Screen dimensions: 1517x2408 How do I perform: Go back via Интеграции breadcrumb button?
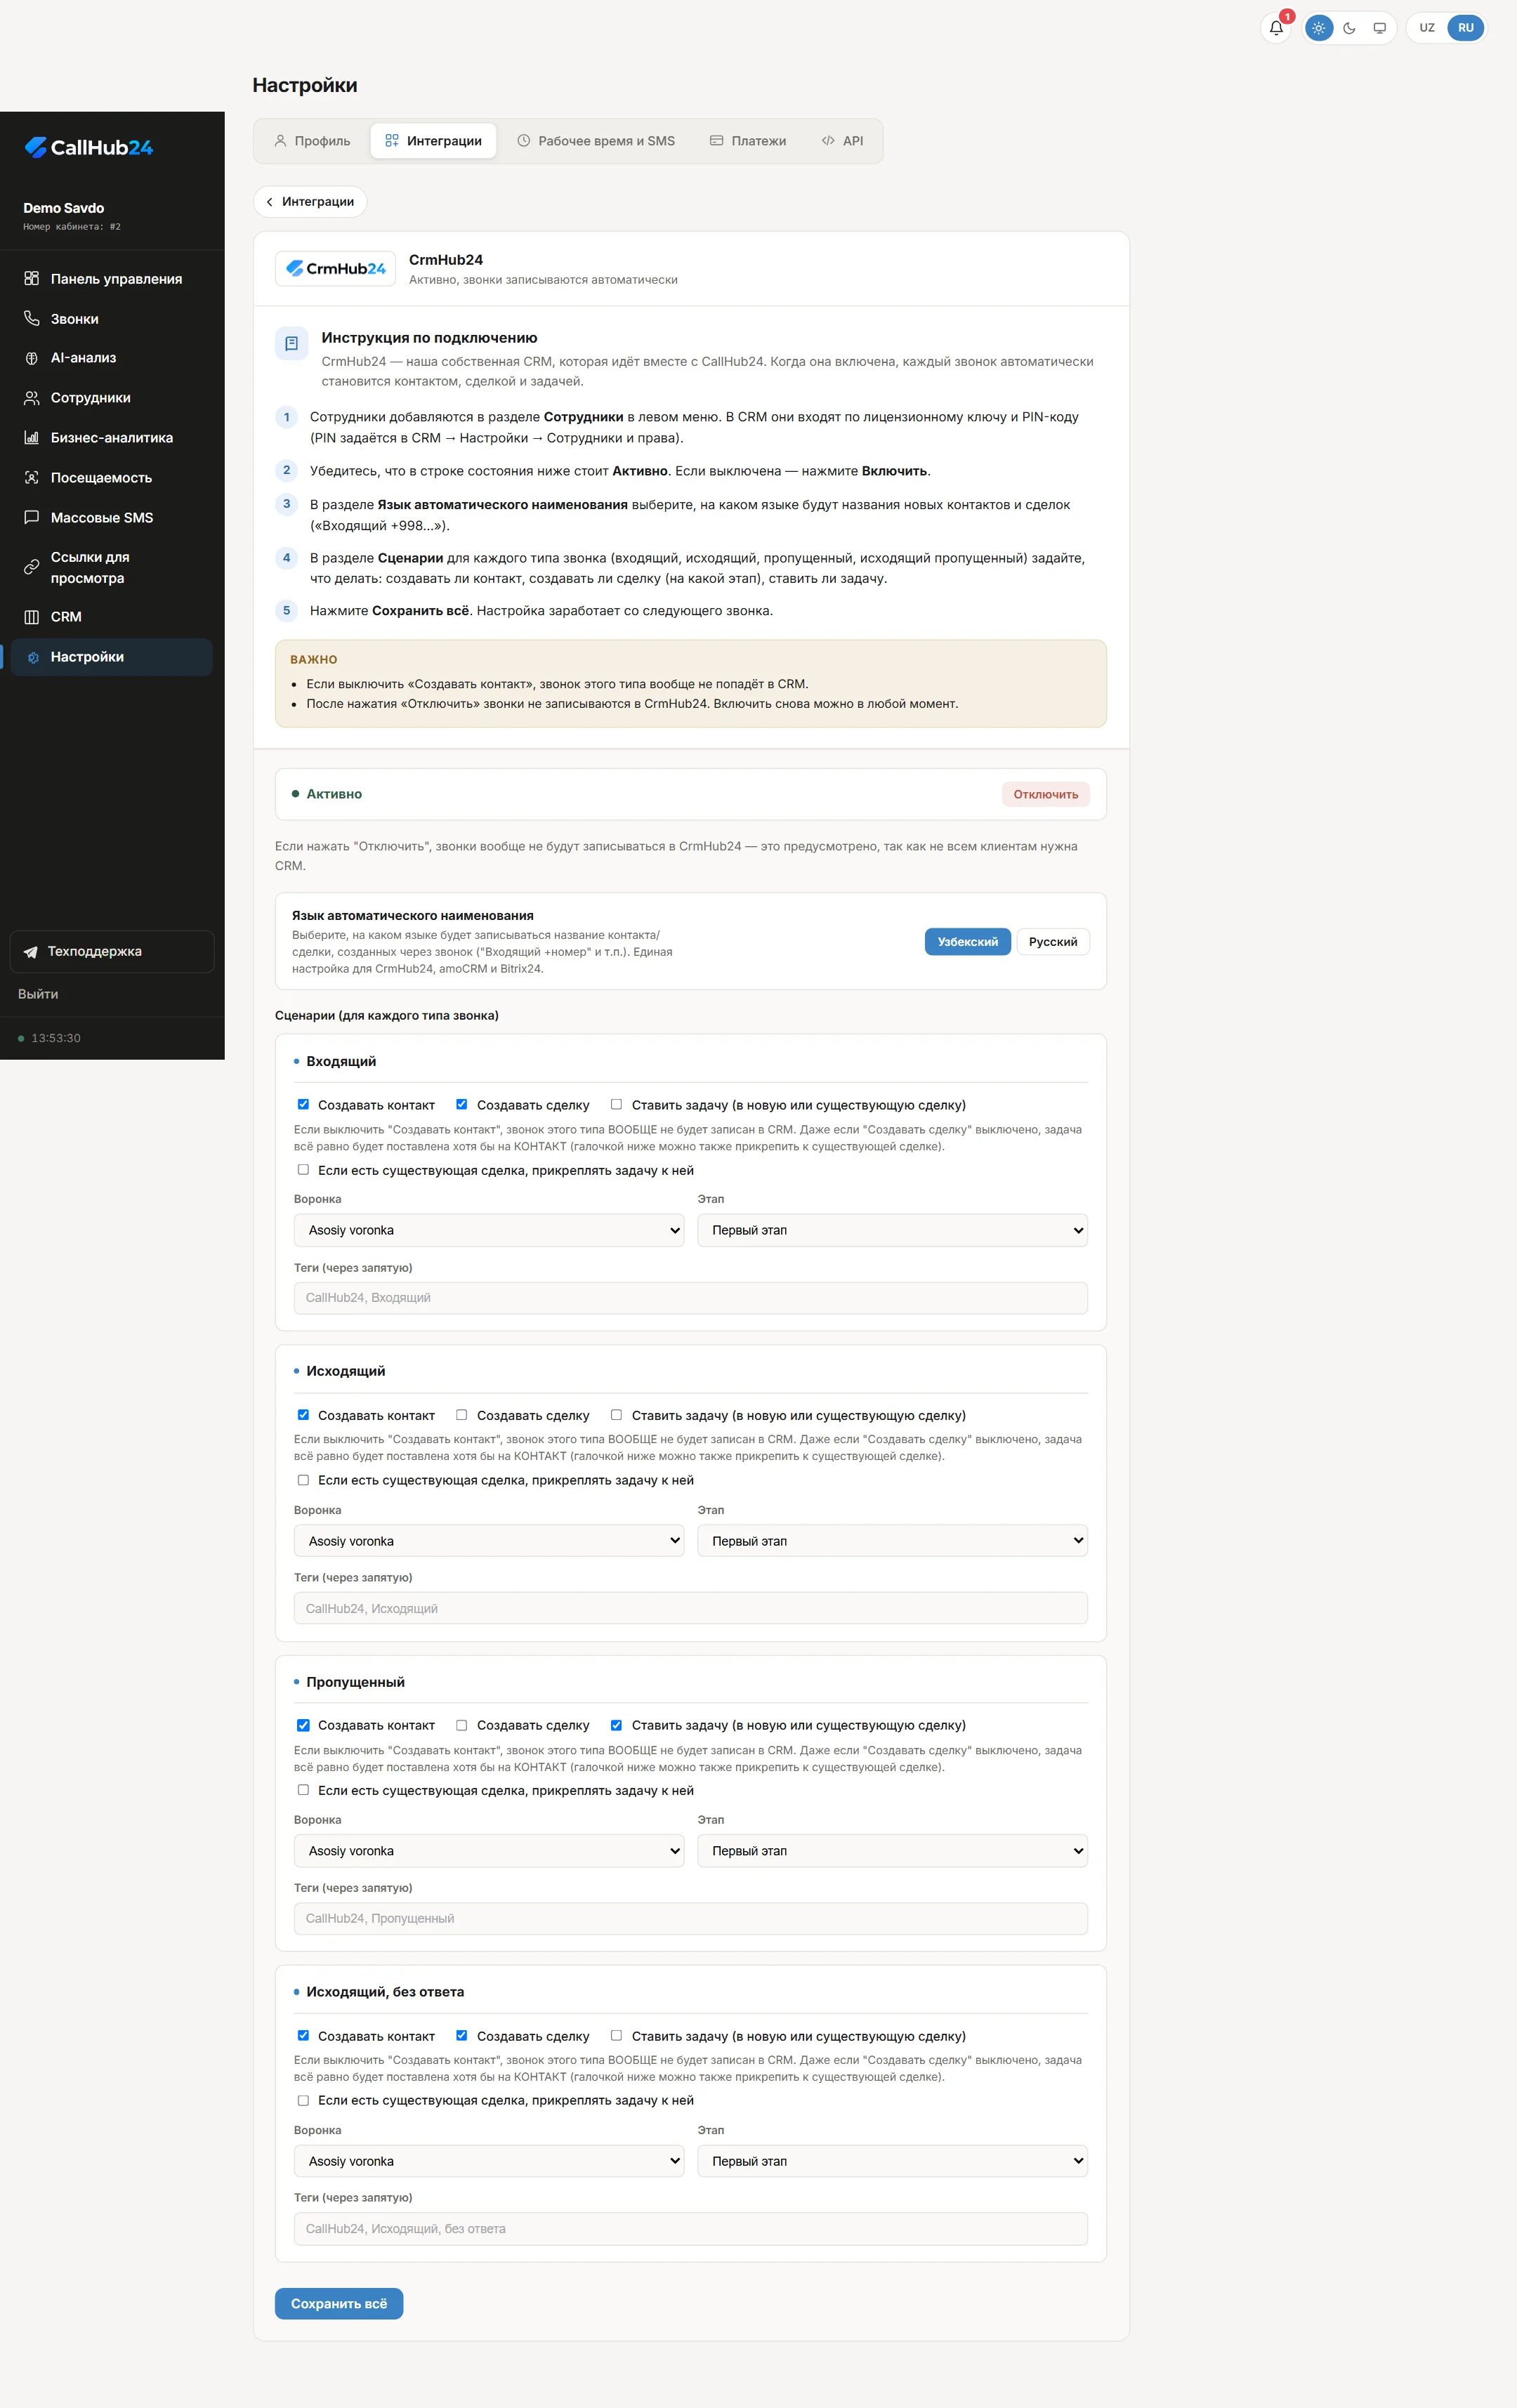(x=310, y=202)
